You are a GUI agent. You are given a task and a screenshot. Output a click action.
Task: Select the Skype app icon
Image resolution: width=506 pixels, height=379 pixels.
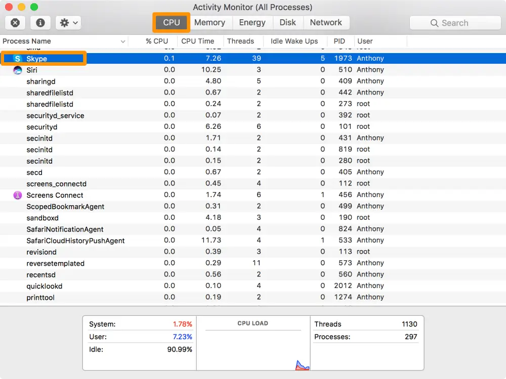(17, 58)
